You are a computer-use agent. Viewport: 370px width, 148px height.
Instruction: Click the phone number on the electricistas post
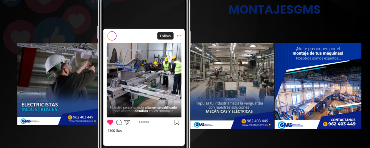[x=83, y=117]
